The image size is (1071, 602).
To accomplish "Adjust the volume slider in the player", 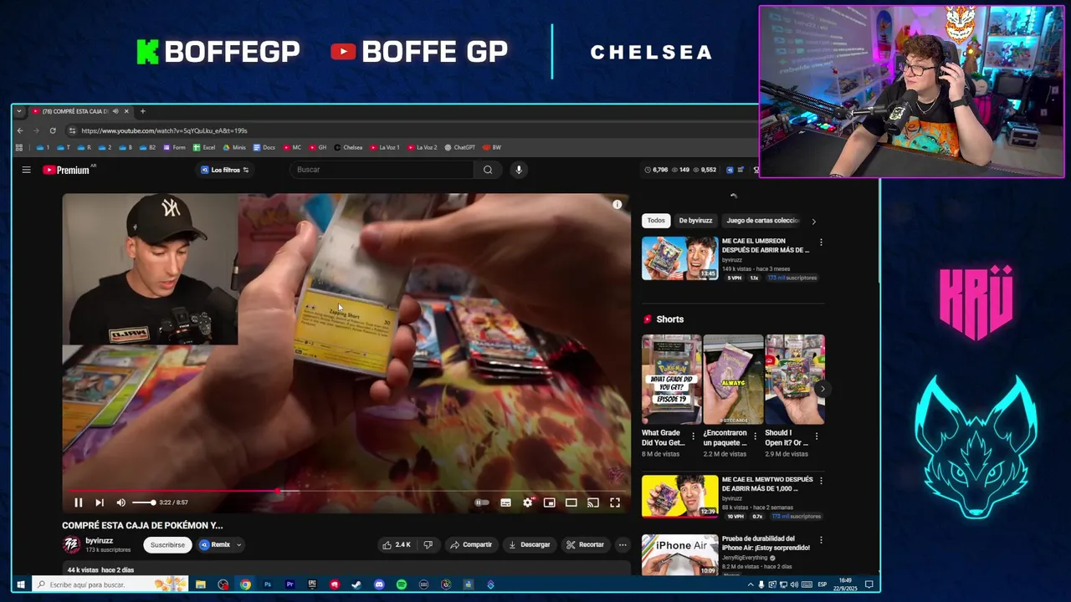I will coord(143,503).
